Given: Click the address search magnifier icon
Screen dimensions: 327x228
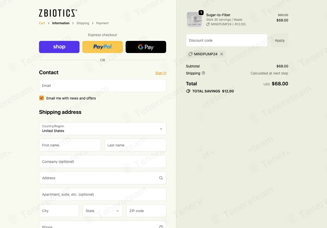Looking at the screenshot, I should pyautogui.click(x=161, y=178).
